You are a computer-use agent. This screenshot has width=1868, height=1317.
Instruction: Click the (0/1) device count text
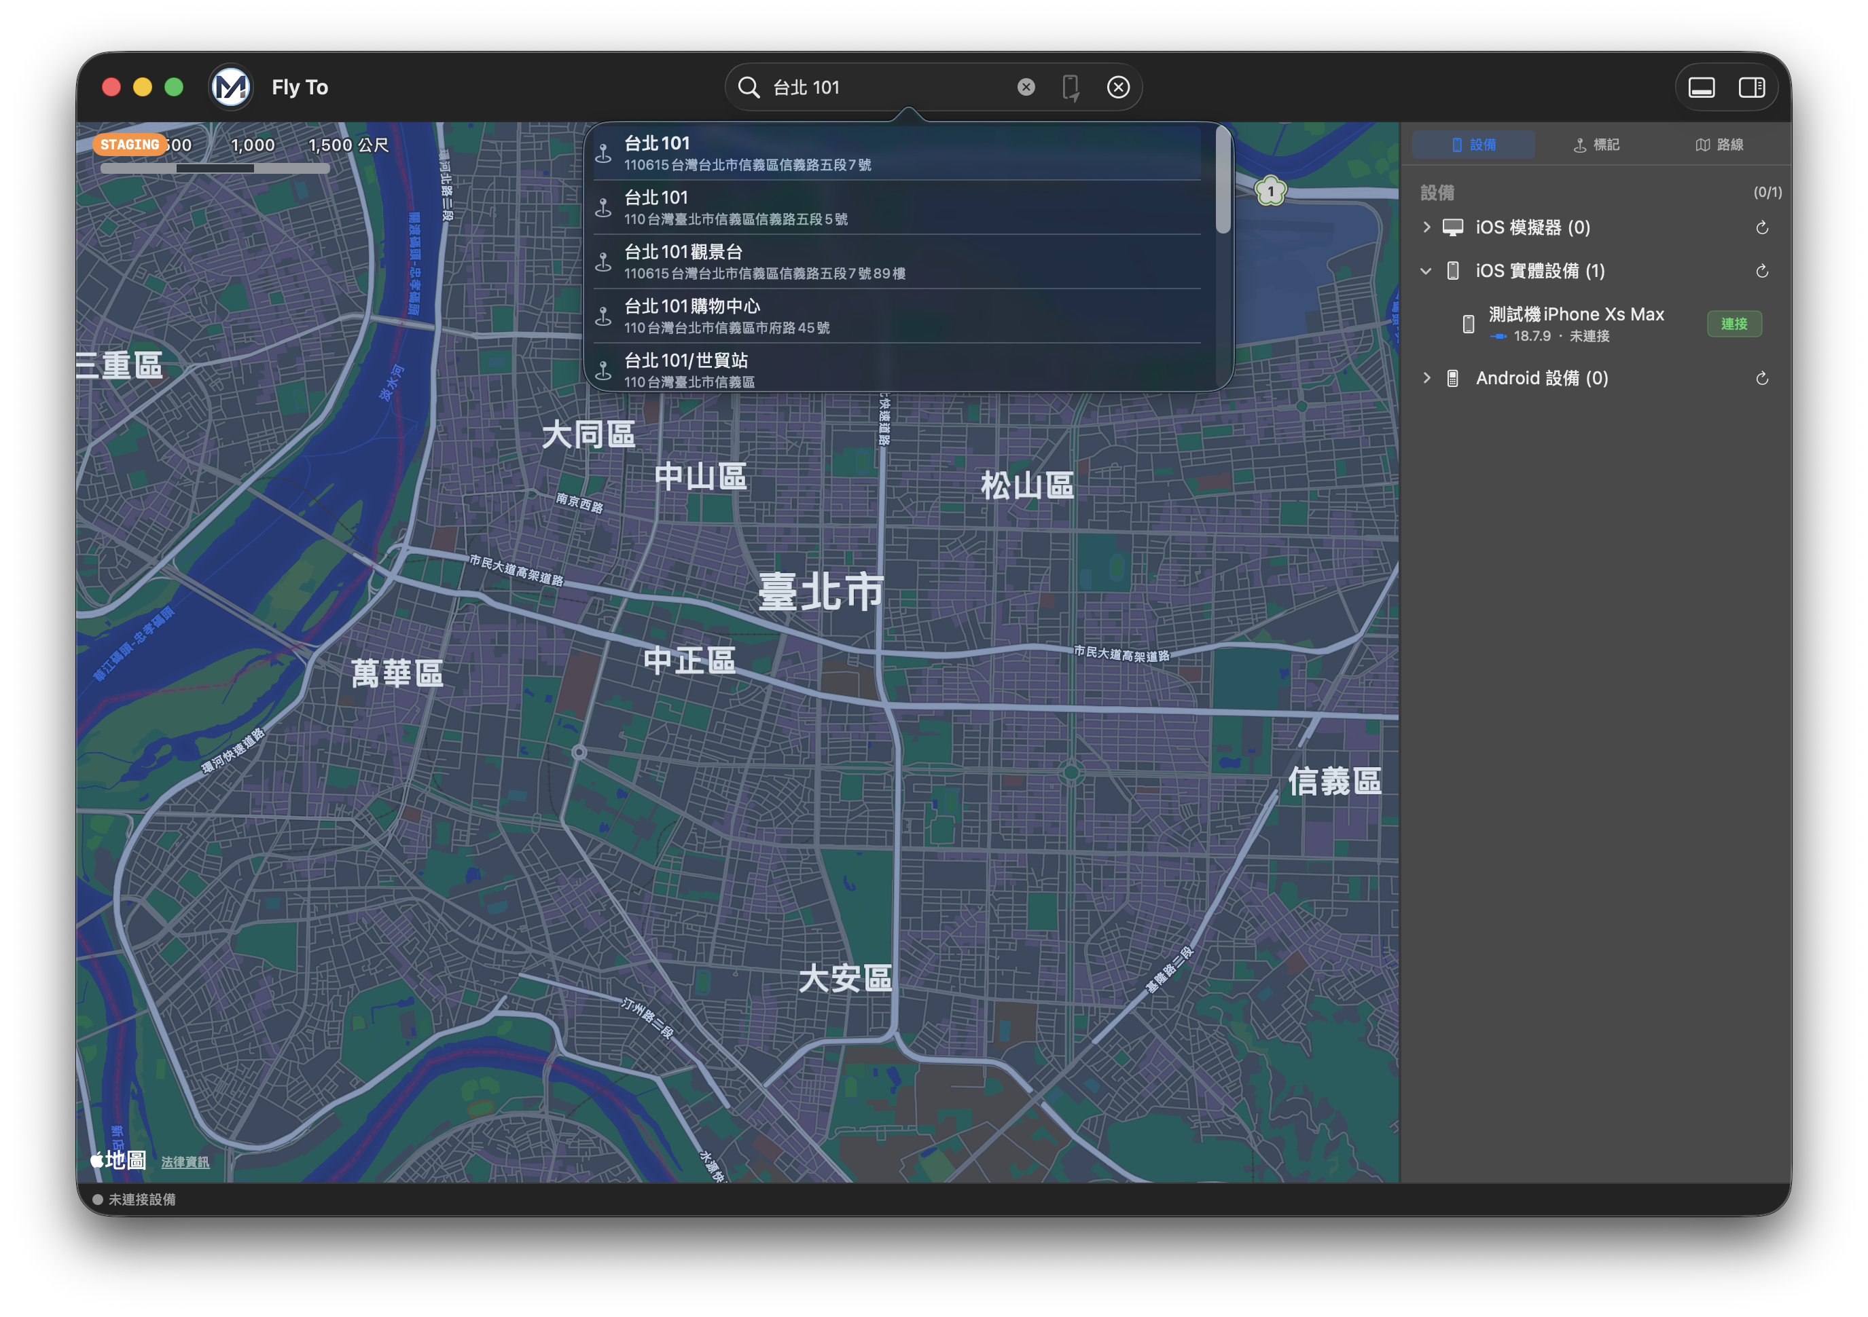point(1767,193)
